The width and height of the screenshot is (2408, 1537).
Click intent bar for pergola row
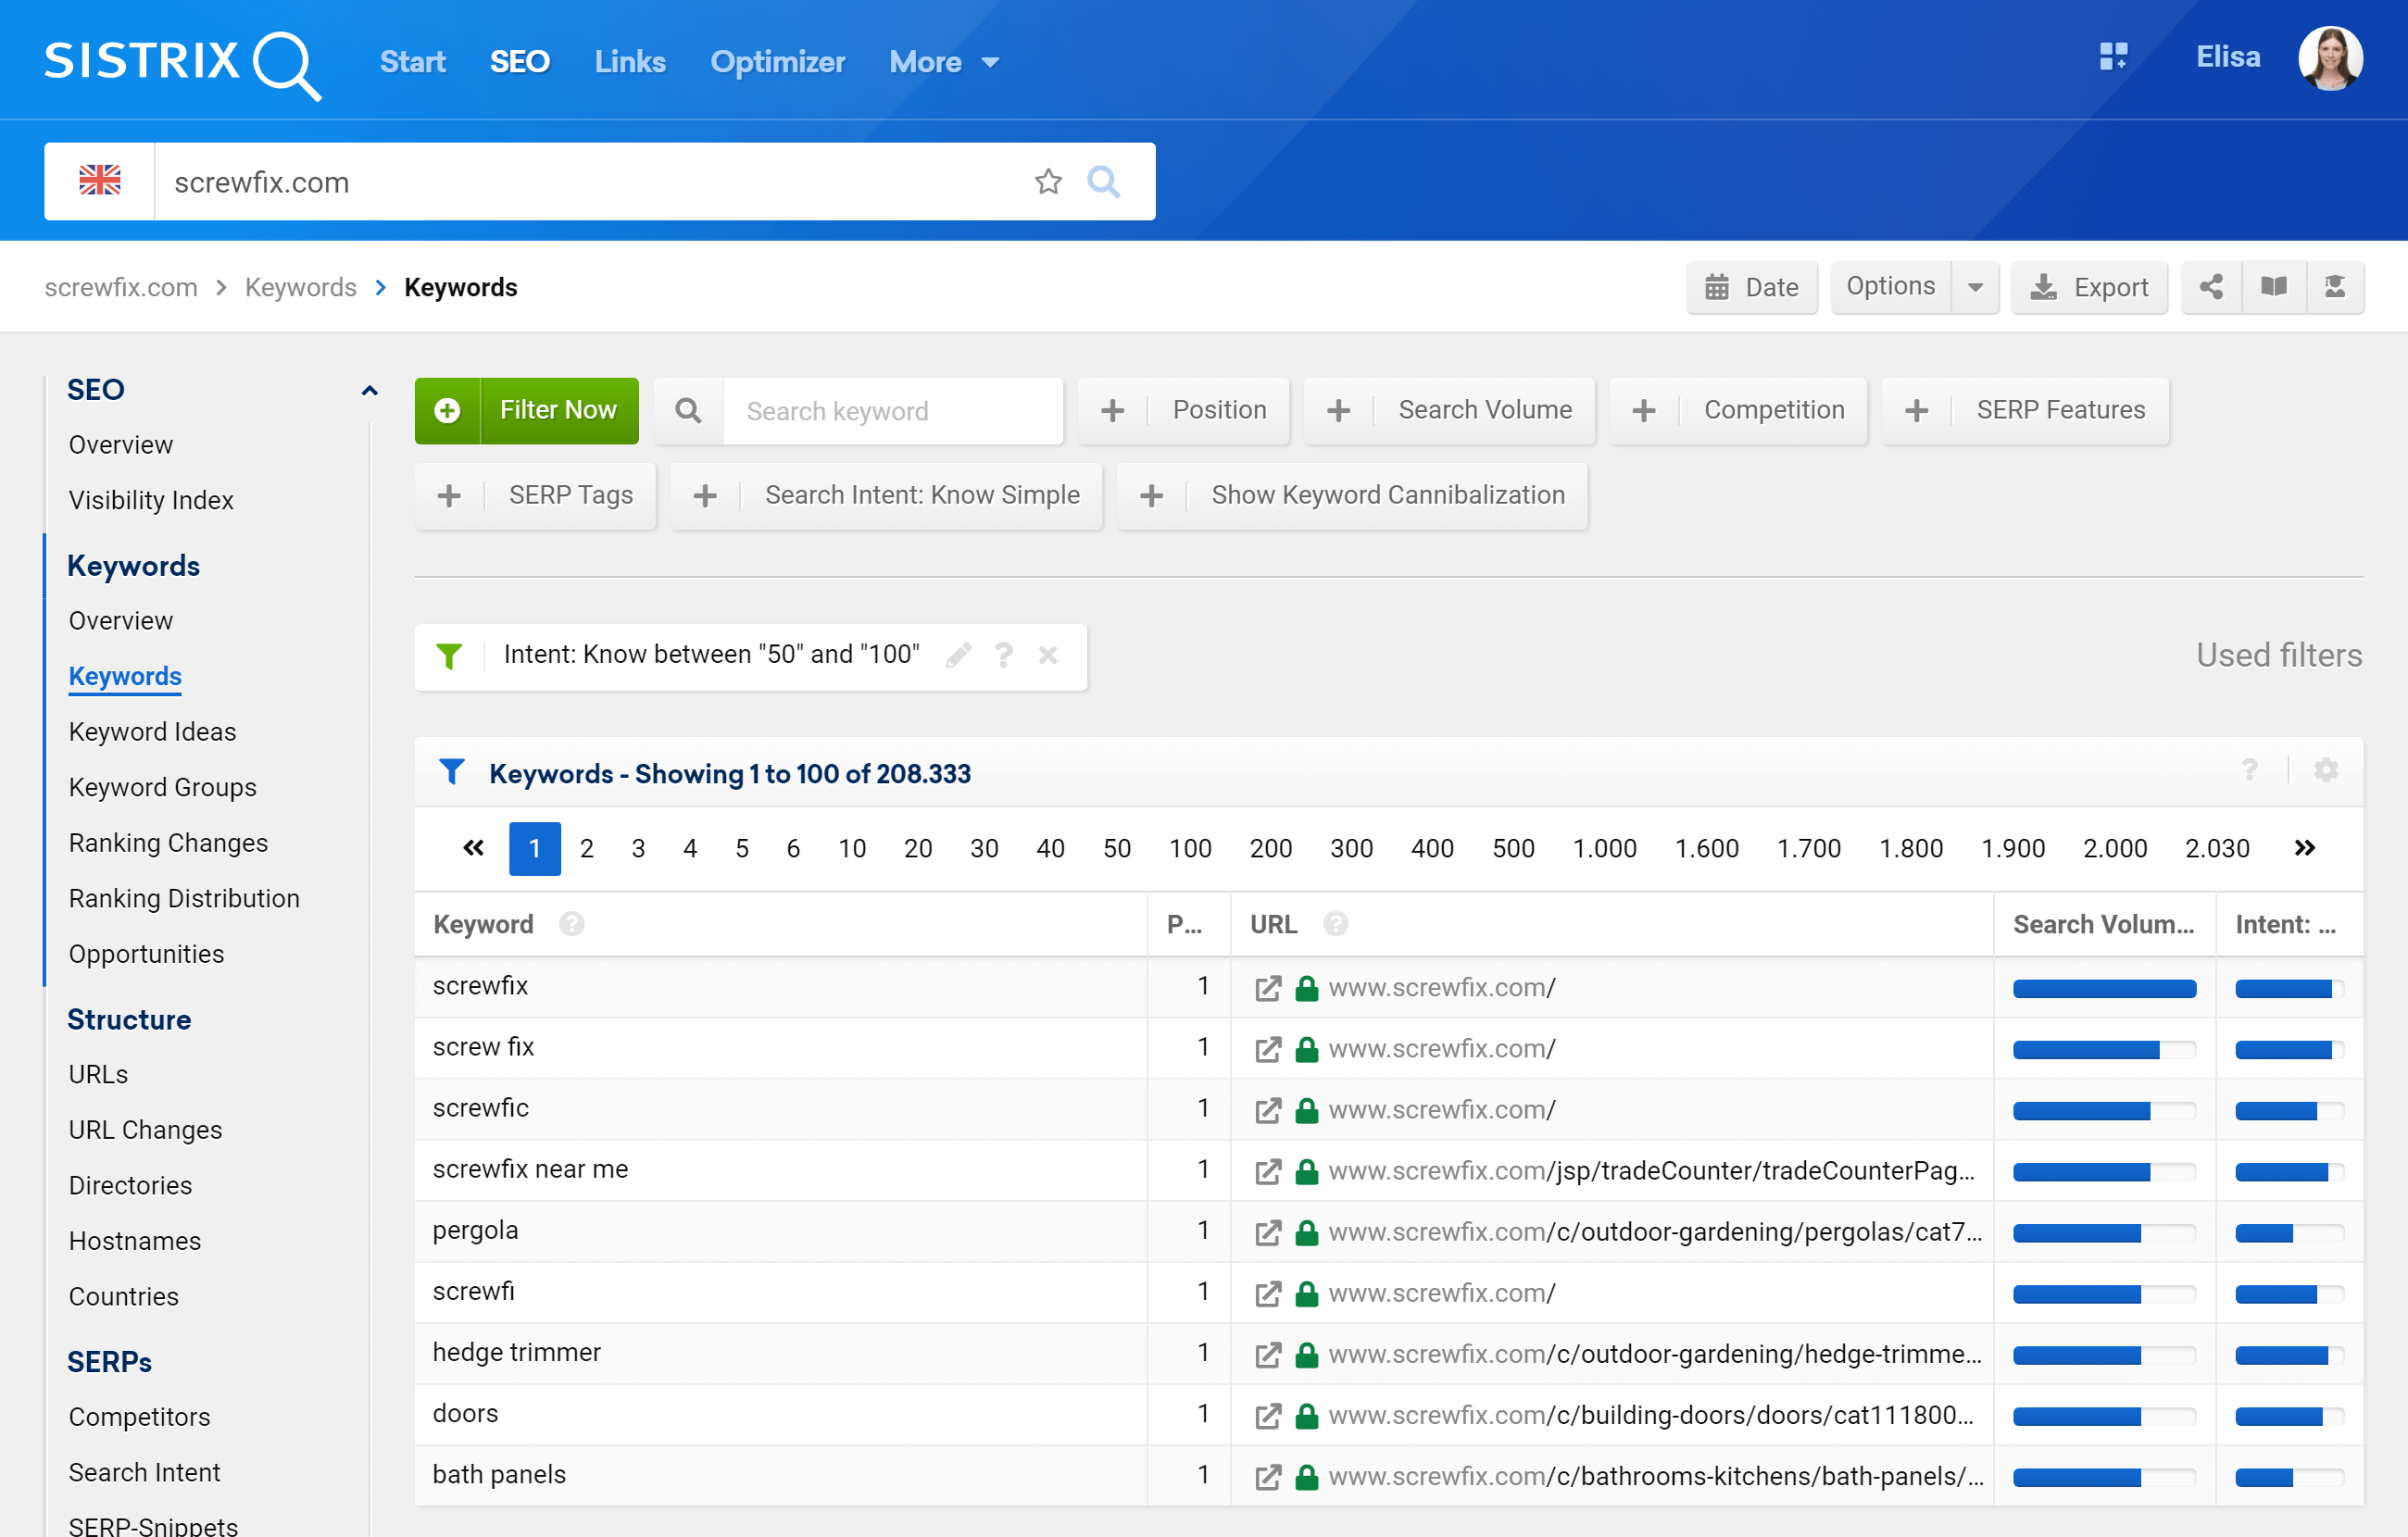point(2289,1233)
